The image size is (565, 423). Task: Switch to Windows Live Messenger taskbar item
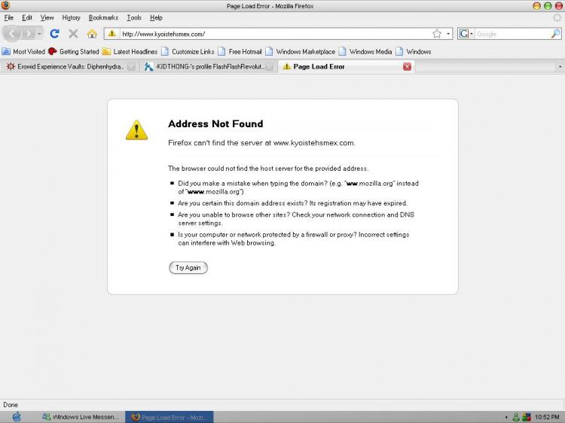[x=80, y=416]
